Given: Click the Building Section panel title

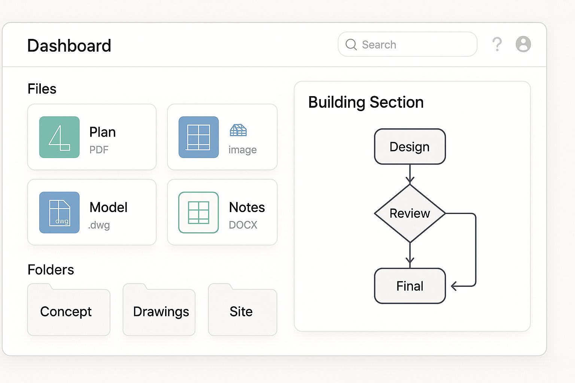Looking at the screenshot, I should coord(366,102).
